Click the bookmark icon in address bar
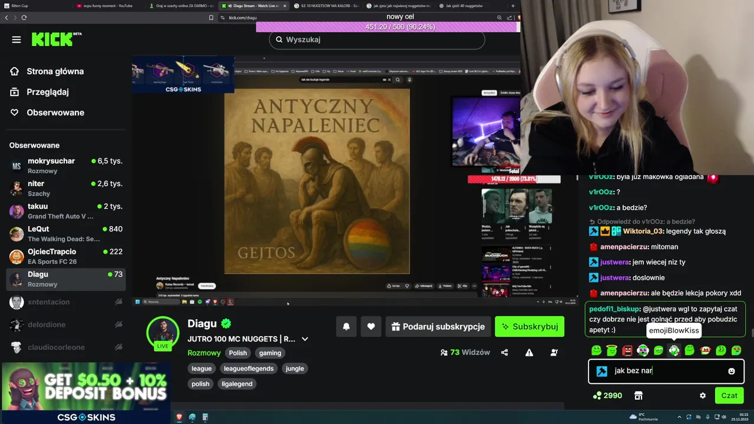 click(x=211, y=18)
